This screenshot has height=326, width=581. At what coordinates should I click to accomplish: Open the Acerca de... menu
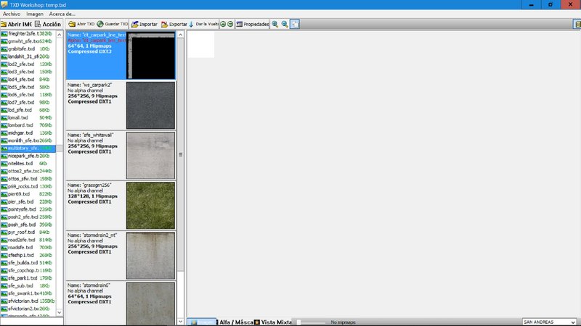(62, 14)
